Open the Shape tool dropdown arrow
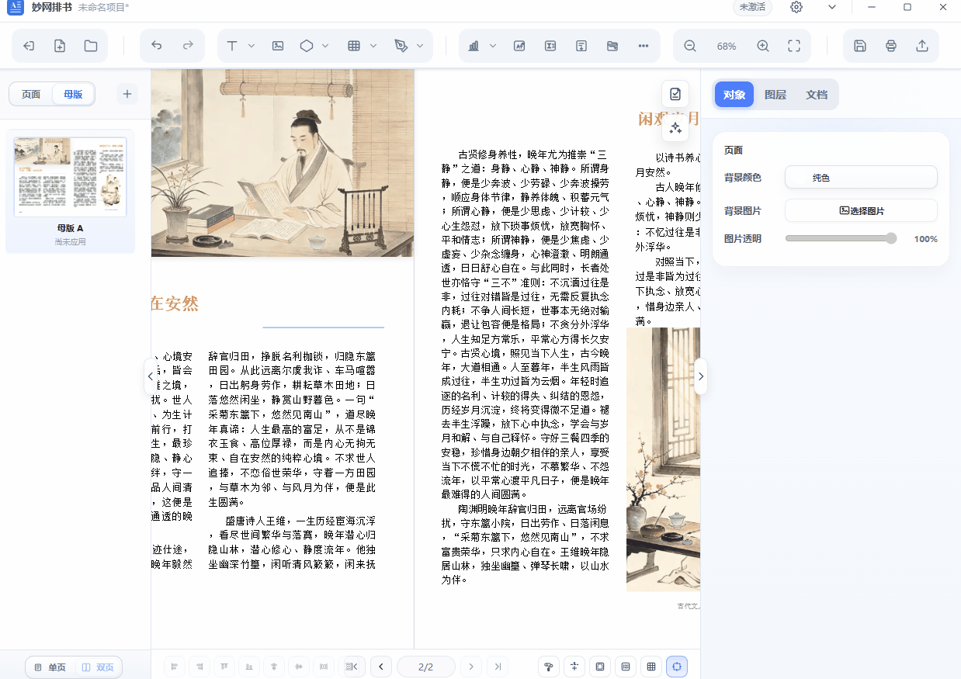Screen dimensions: 961x679 point(325,46)
